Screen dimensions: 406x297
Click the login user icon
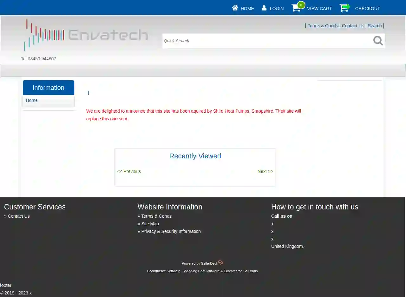pyautogui.click(x=264, y=8)
